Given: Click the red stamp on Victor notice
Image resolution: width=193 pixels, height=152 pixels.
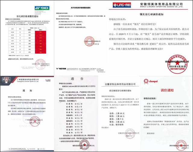Looking at the screenshot, I should [90, 41].
